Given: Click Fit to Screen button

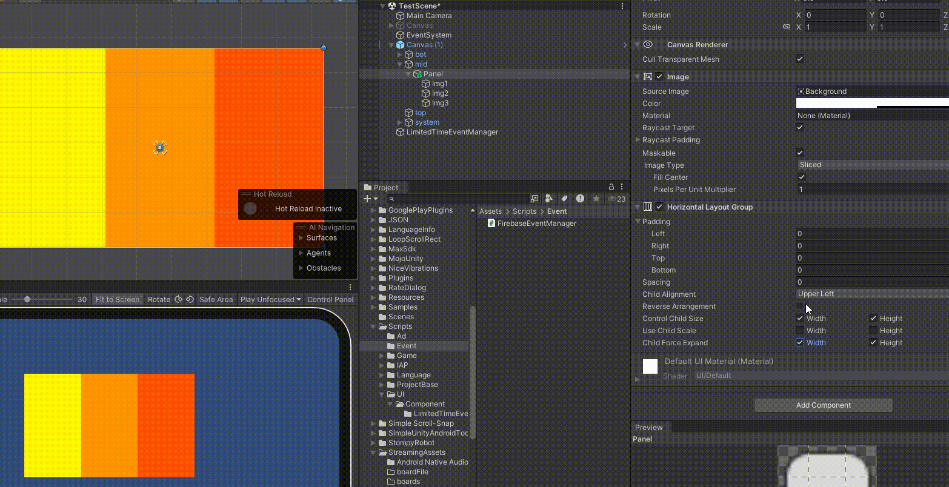Looking at the screenshot, I should tap(118, 299).
